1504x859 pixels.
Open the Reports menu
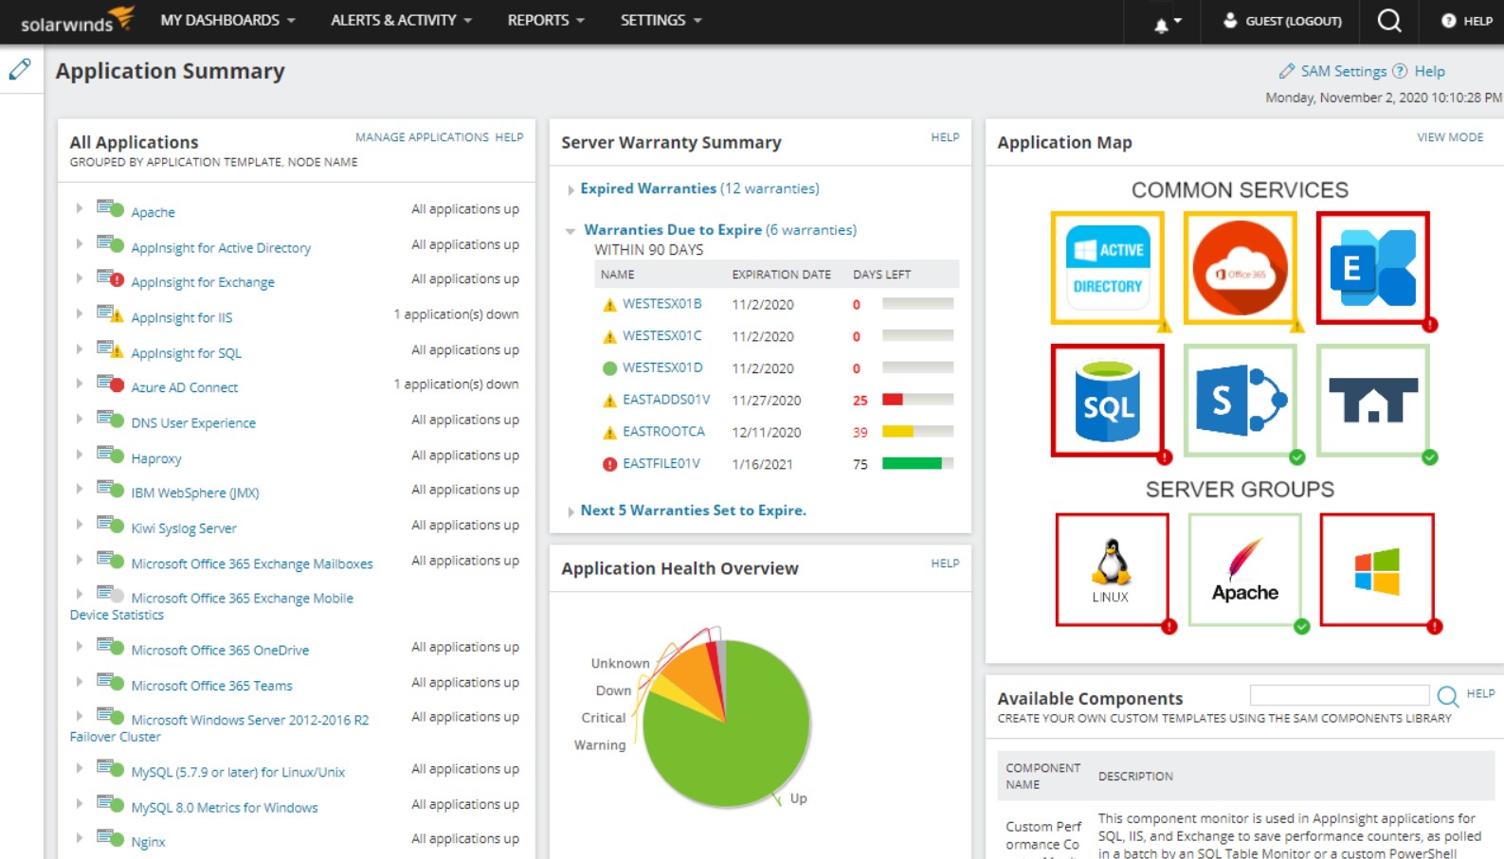point(546,20)
